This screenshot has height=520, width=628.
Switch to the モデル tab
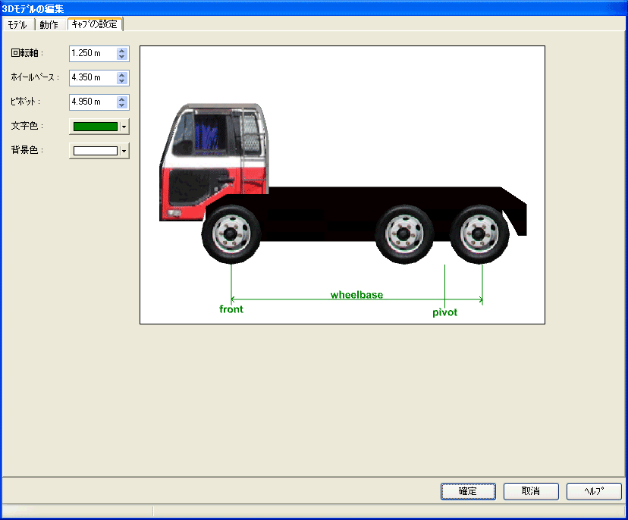pyautogui.click(x=17, y=25)
